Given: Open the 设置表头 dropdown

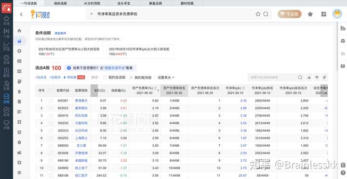Looking at the screenshot, I should (166, 77).
